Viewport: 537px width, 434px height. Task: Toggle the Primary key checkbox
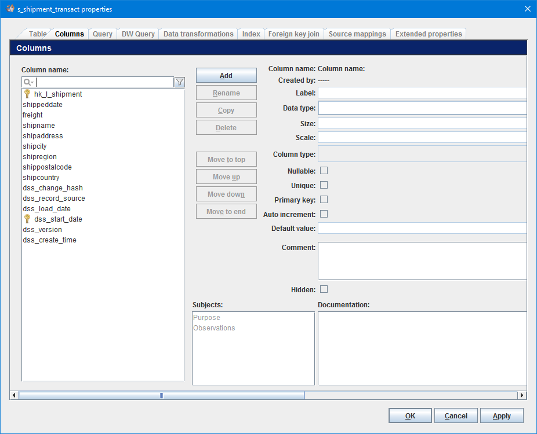pyautogui.click(x=324, y=200)
